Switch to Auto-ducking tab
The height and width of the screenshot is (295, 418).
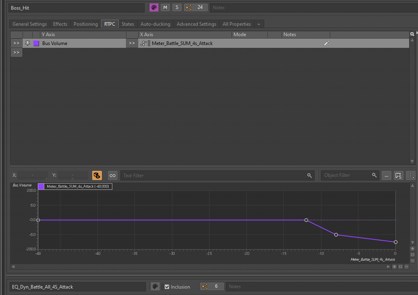pos(155,24)
